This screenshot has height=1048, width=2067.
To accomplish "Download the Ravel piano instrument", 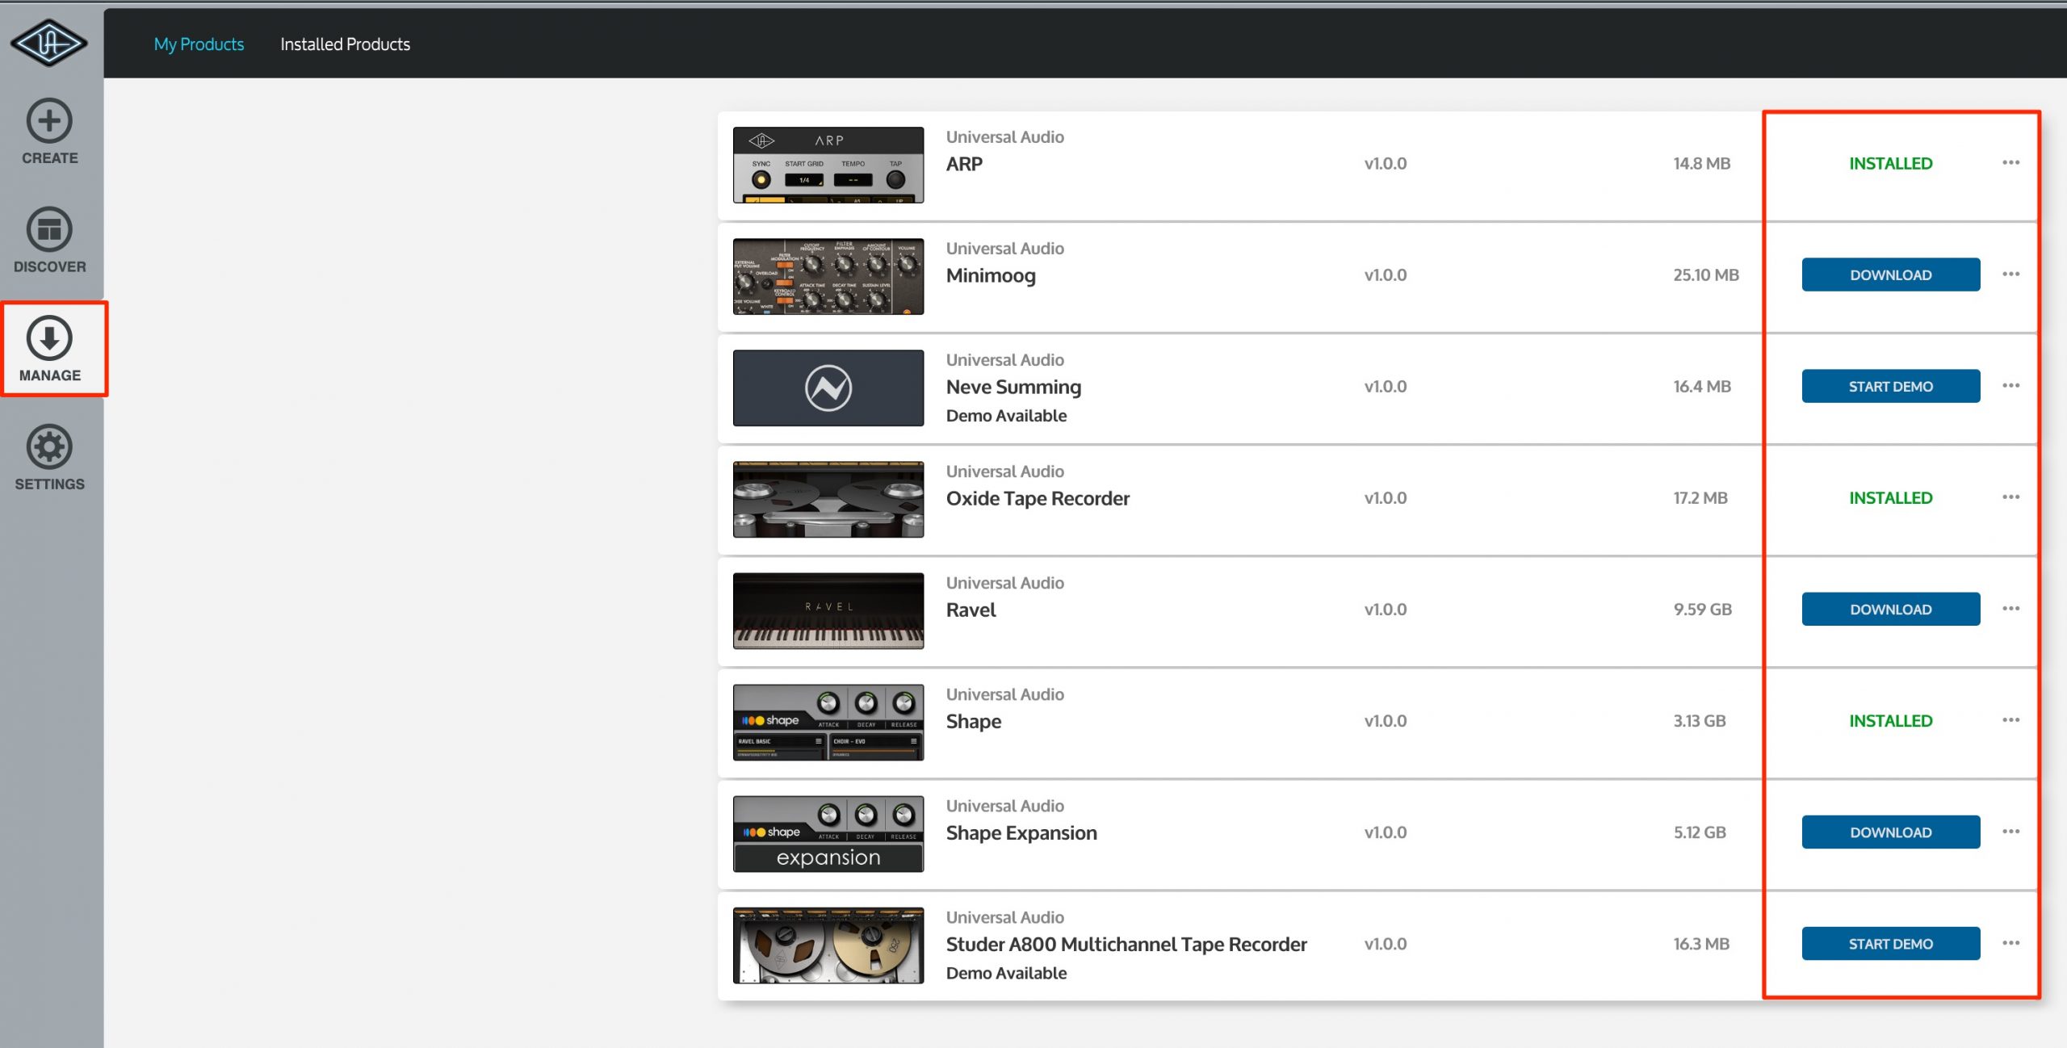I will (1890, 609).
